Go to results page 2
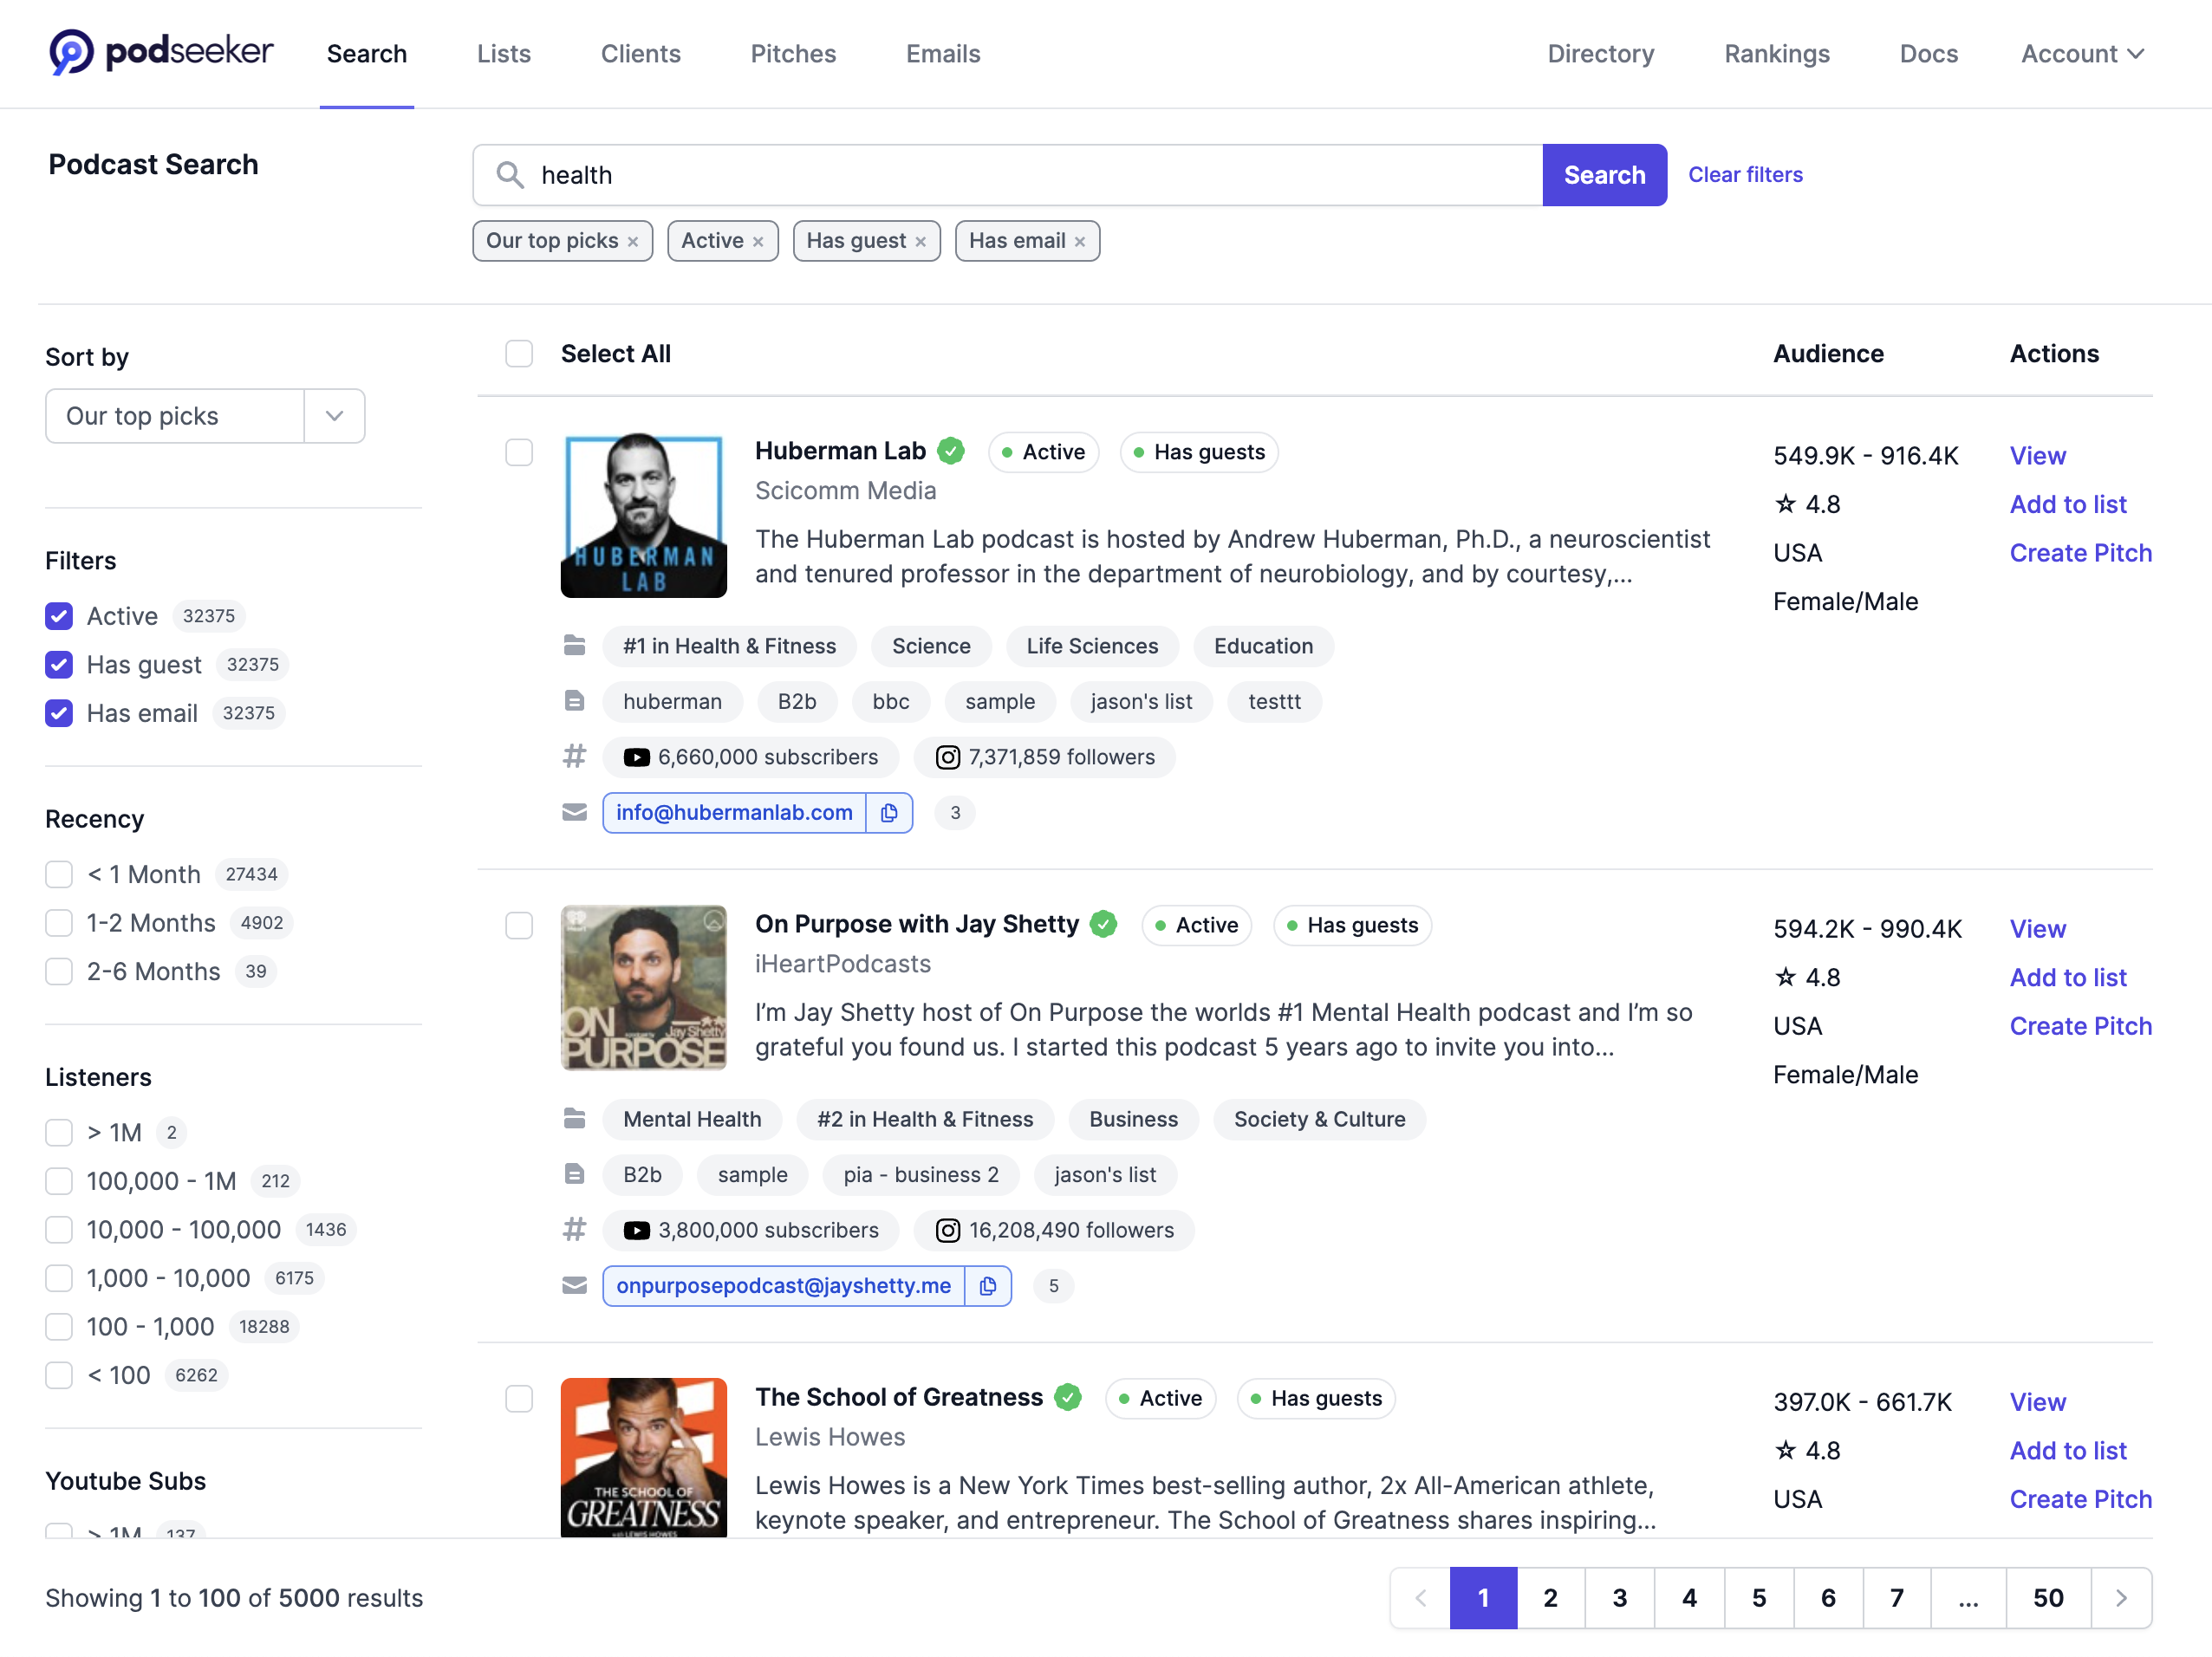 (1551, 1598)
